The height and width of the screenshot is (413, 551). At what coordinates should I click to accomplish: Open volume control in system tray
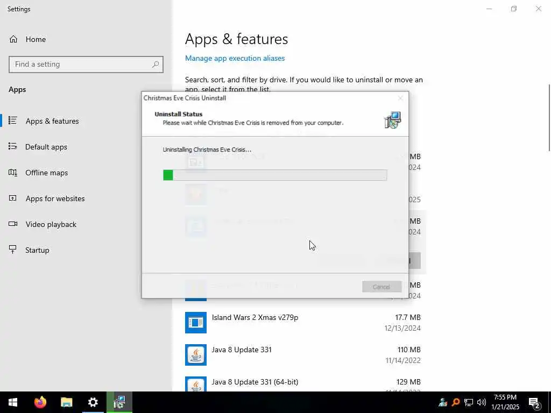[481, 402]
